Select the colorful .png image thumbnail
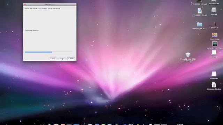 pos(215,35)
